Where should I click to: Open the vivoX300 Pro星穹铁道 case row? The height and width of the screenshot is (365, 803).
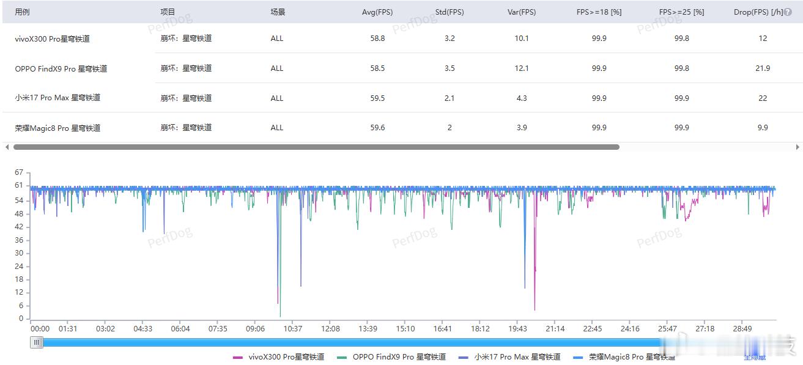tap(401, 39)
